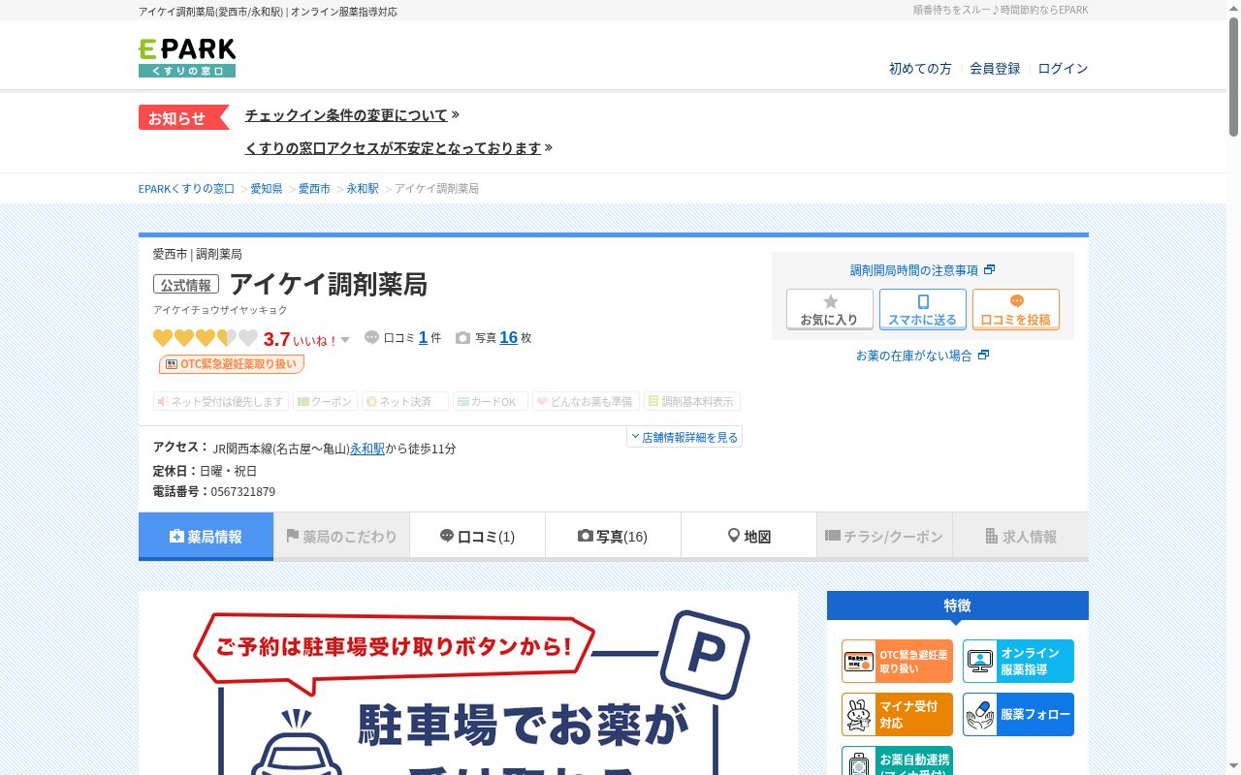Click the ネット受付は優先します tag
Image resolution: width=1241 pixels, height=775 pixels.
coord(221,401)
